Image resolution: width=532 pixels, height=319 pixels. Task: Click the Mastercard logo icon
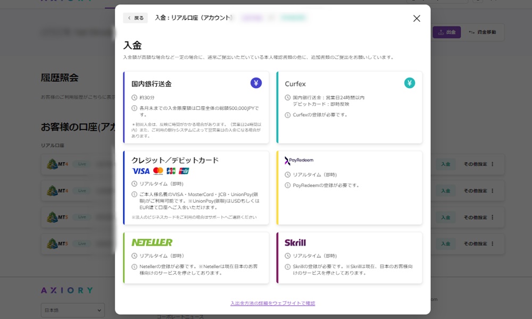pos(158,171)
